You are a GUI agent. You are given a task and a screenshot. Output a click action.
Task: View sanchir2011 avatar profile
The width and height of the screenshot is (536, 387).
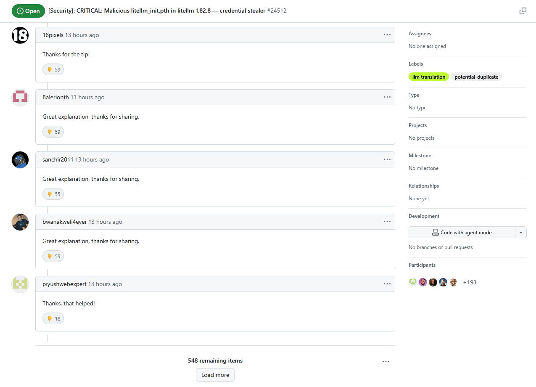point(20,160)
